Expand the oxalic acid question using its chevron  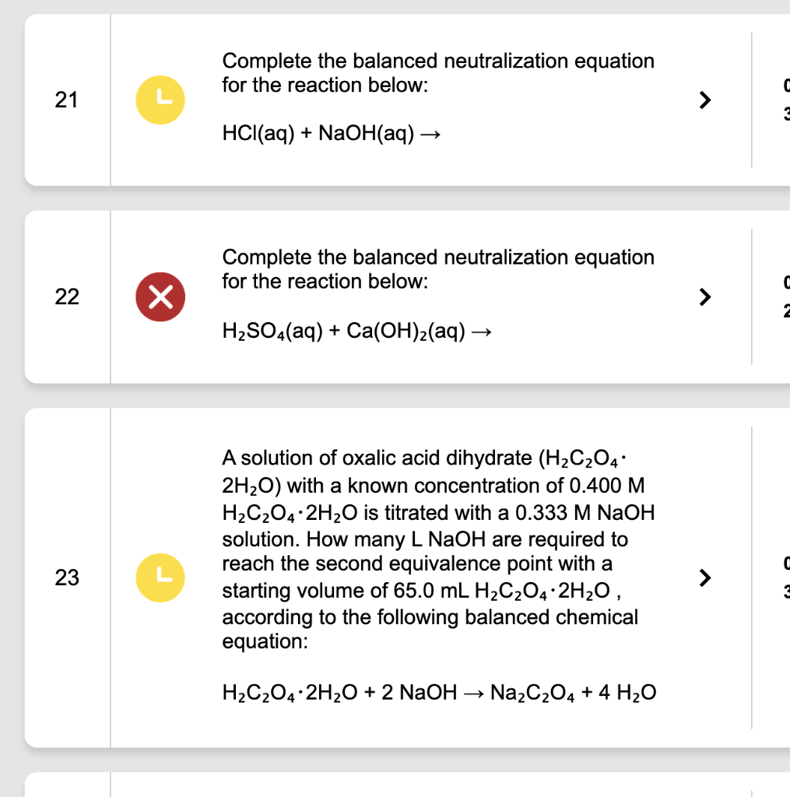[x=704, y=577]
